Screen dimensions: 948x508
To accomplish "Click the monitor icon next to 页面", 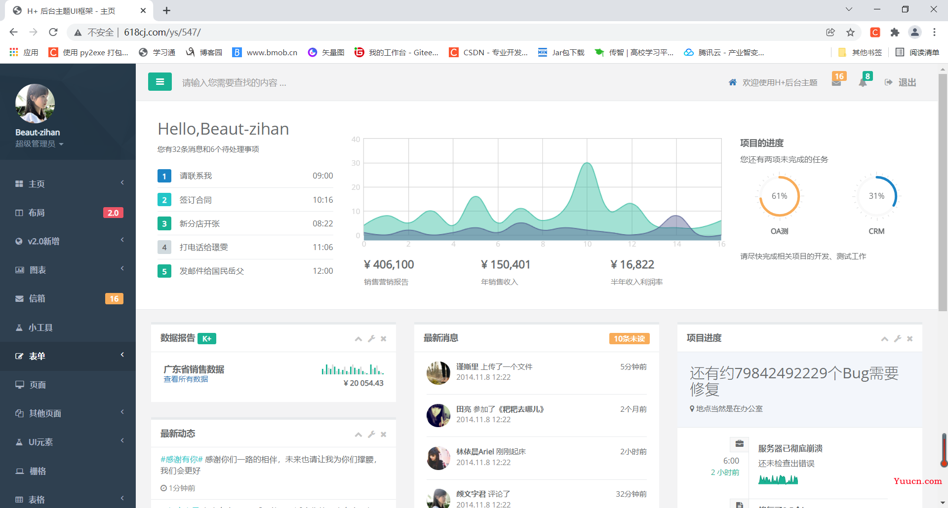I will click(x=20, y=385).
